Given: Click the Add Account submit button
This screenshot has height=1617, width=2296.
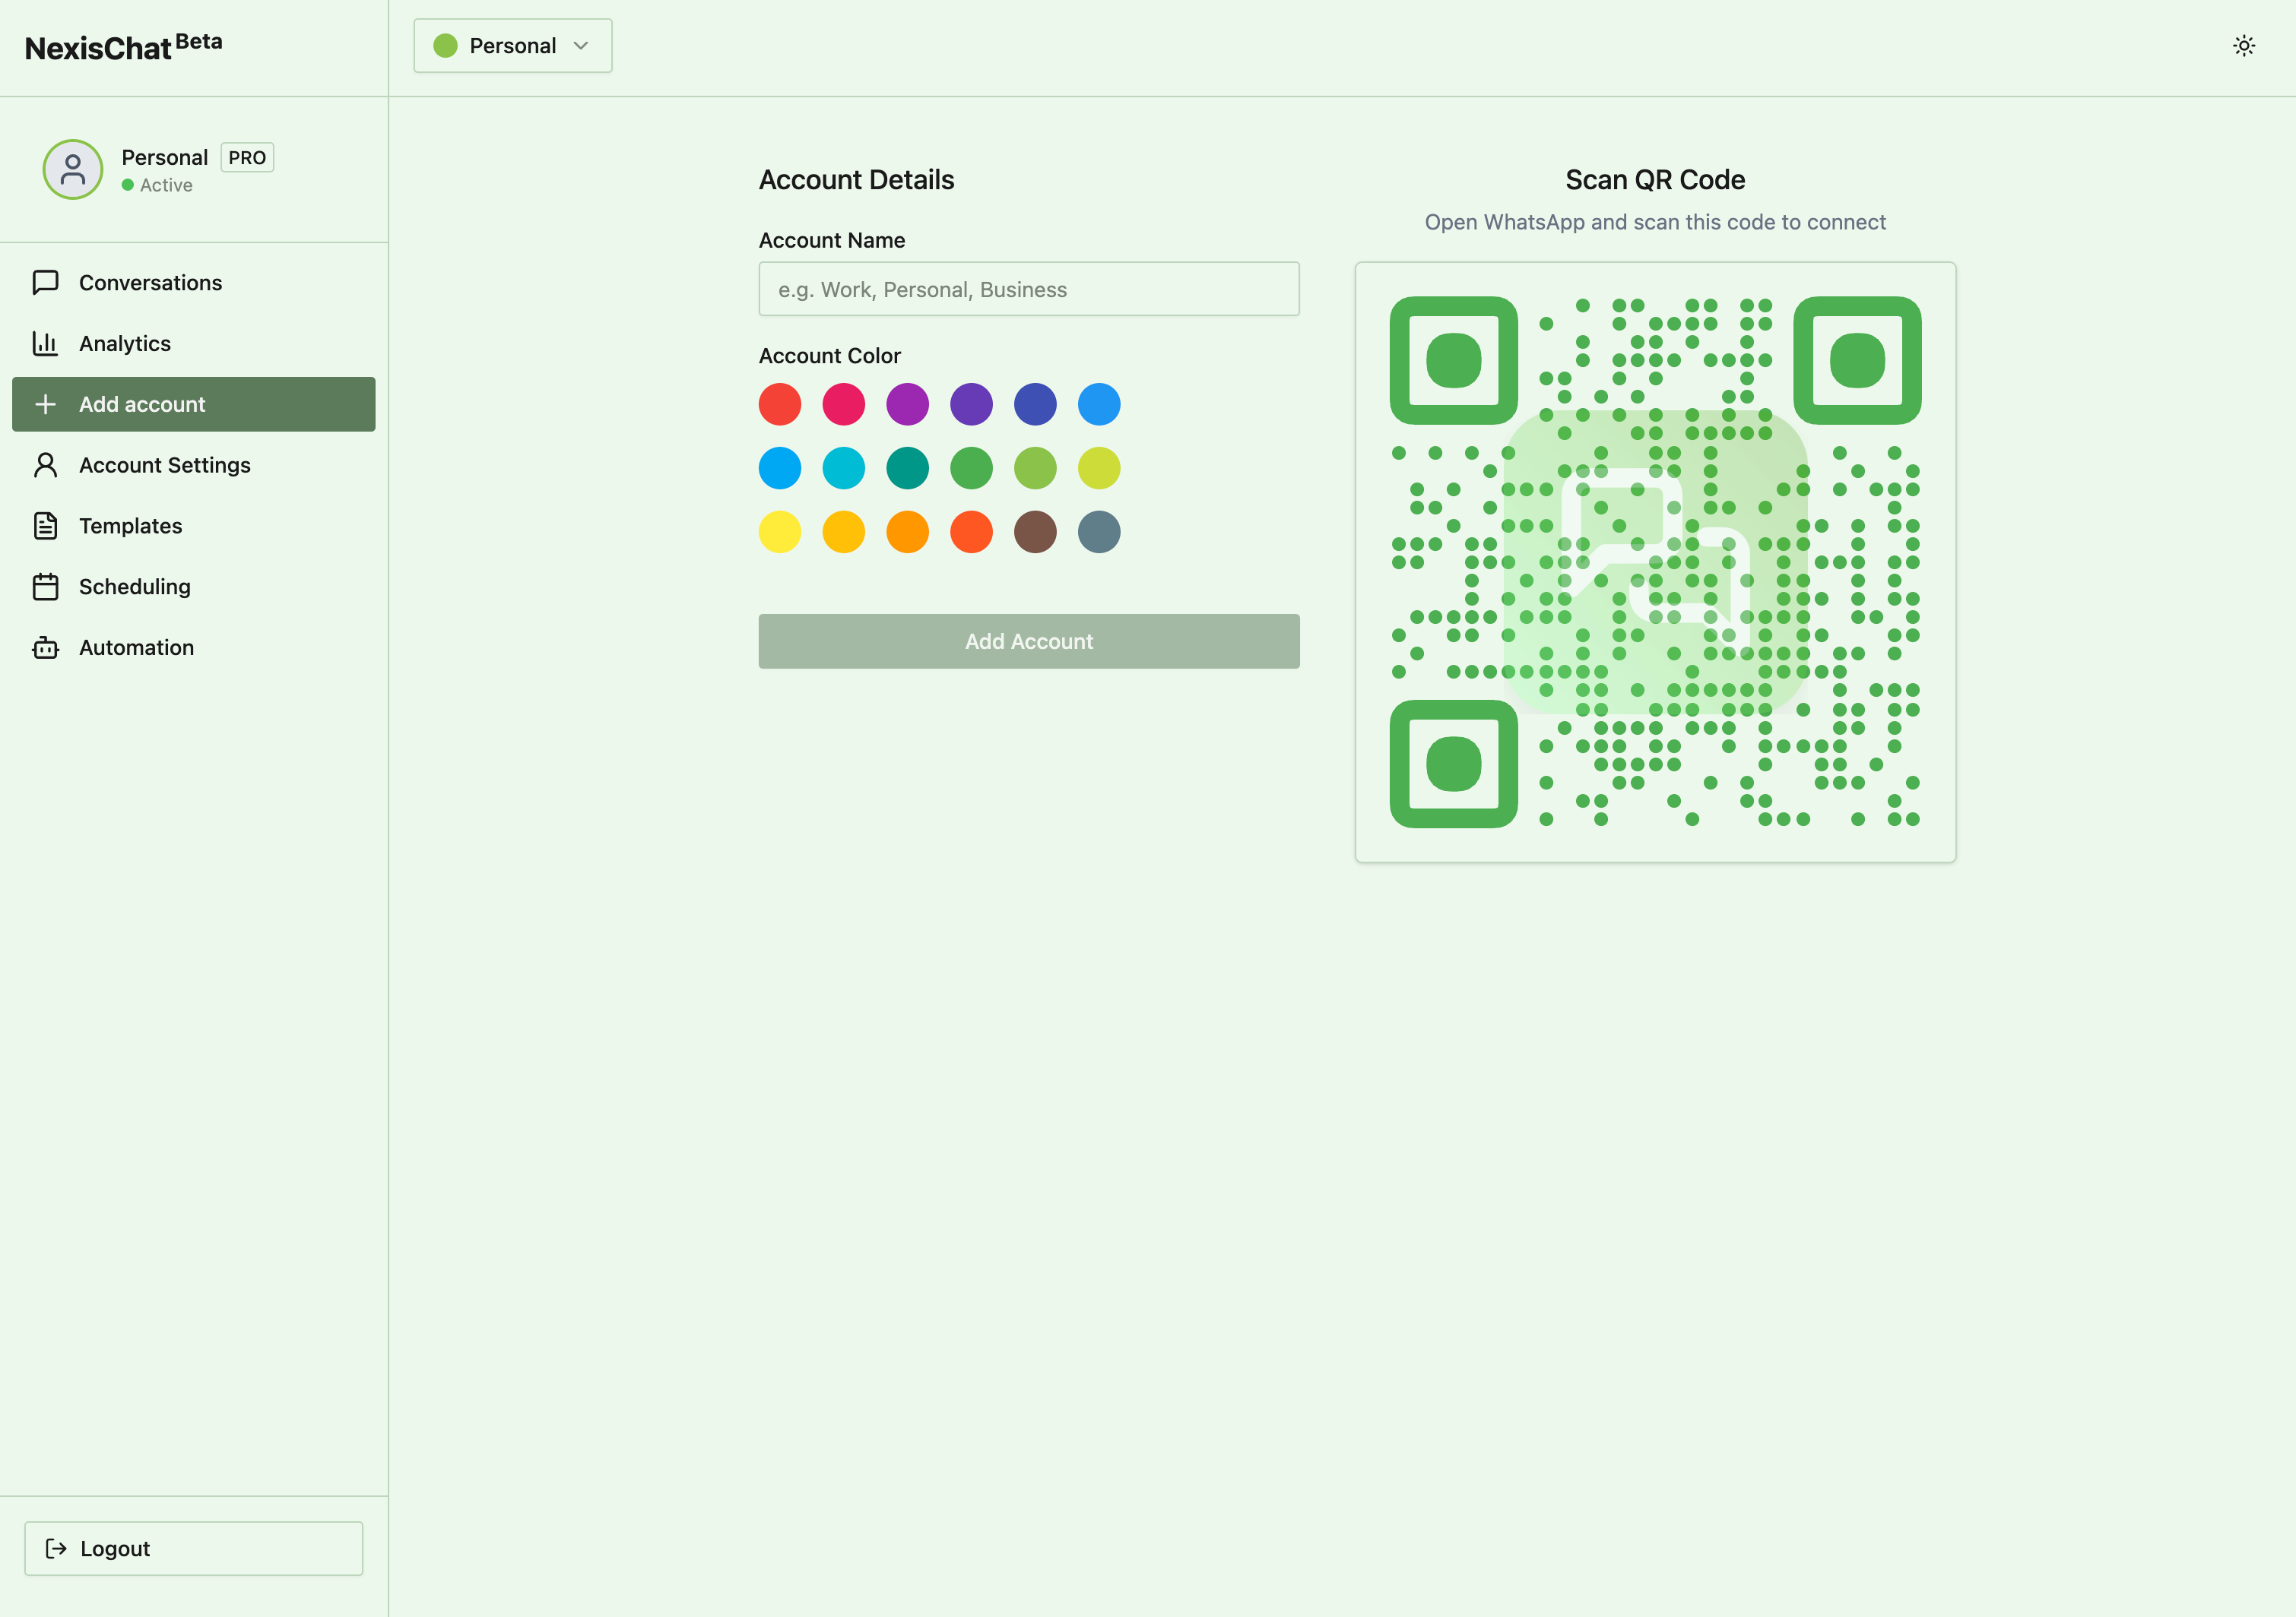Looking at the screenshot, I should (x=1029, y=641).
